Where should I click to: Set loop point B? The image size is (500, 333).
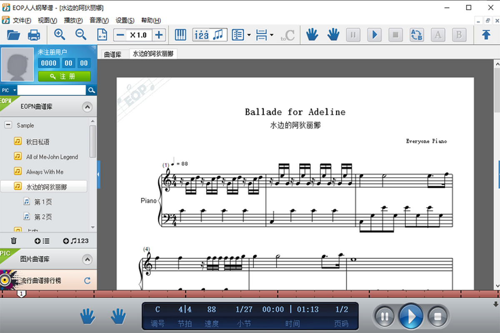click(459, 35)
